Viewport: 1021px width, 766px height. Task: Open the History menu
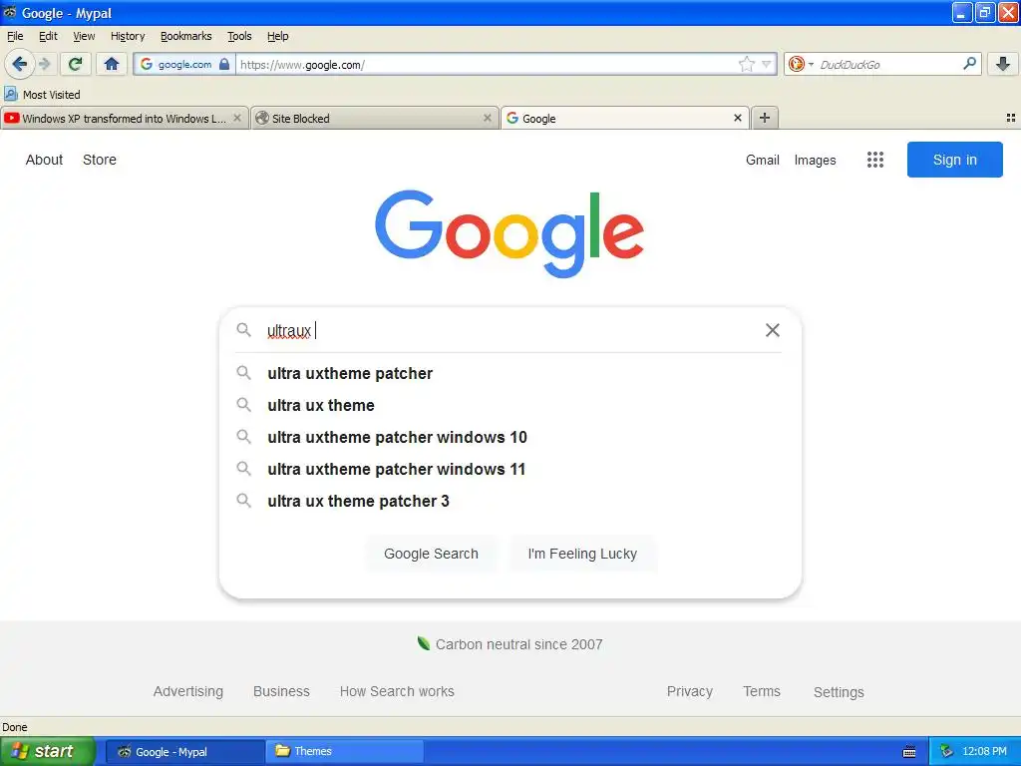[x=128, y=36]
